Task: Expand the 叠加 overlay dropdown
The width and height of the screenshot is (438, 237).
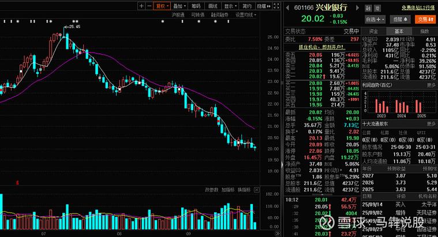Action: pyautogui.click(x=179, y=6)
